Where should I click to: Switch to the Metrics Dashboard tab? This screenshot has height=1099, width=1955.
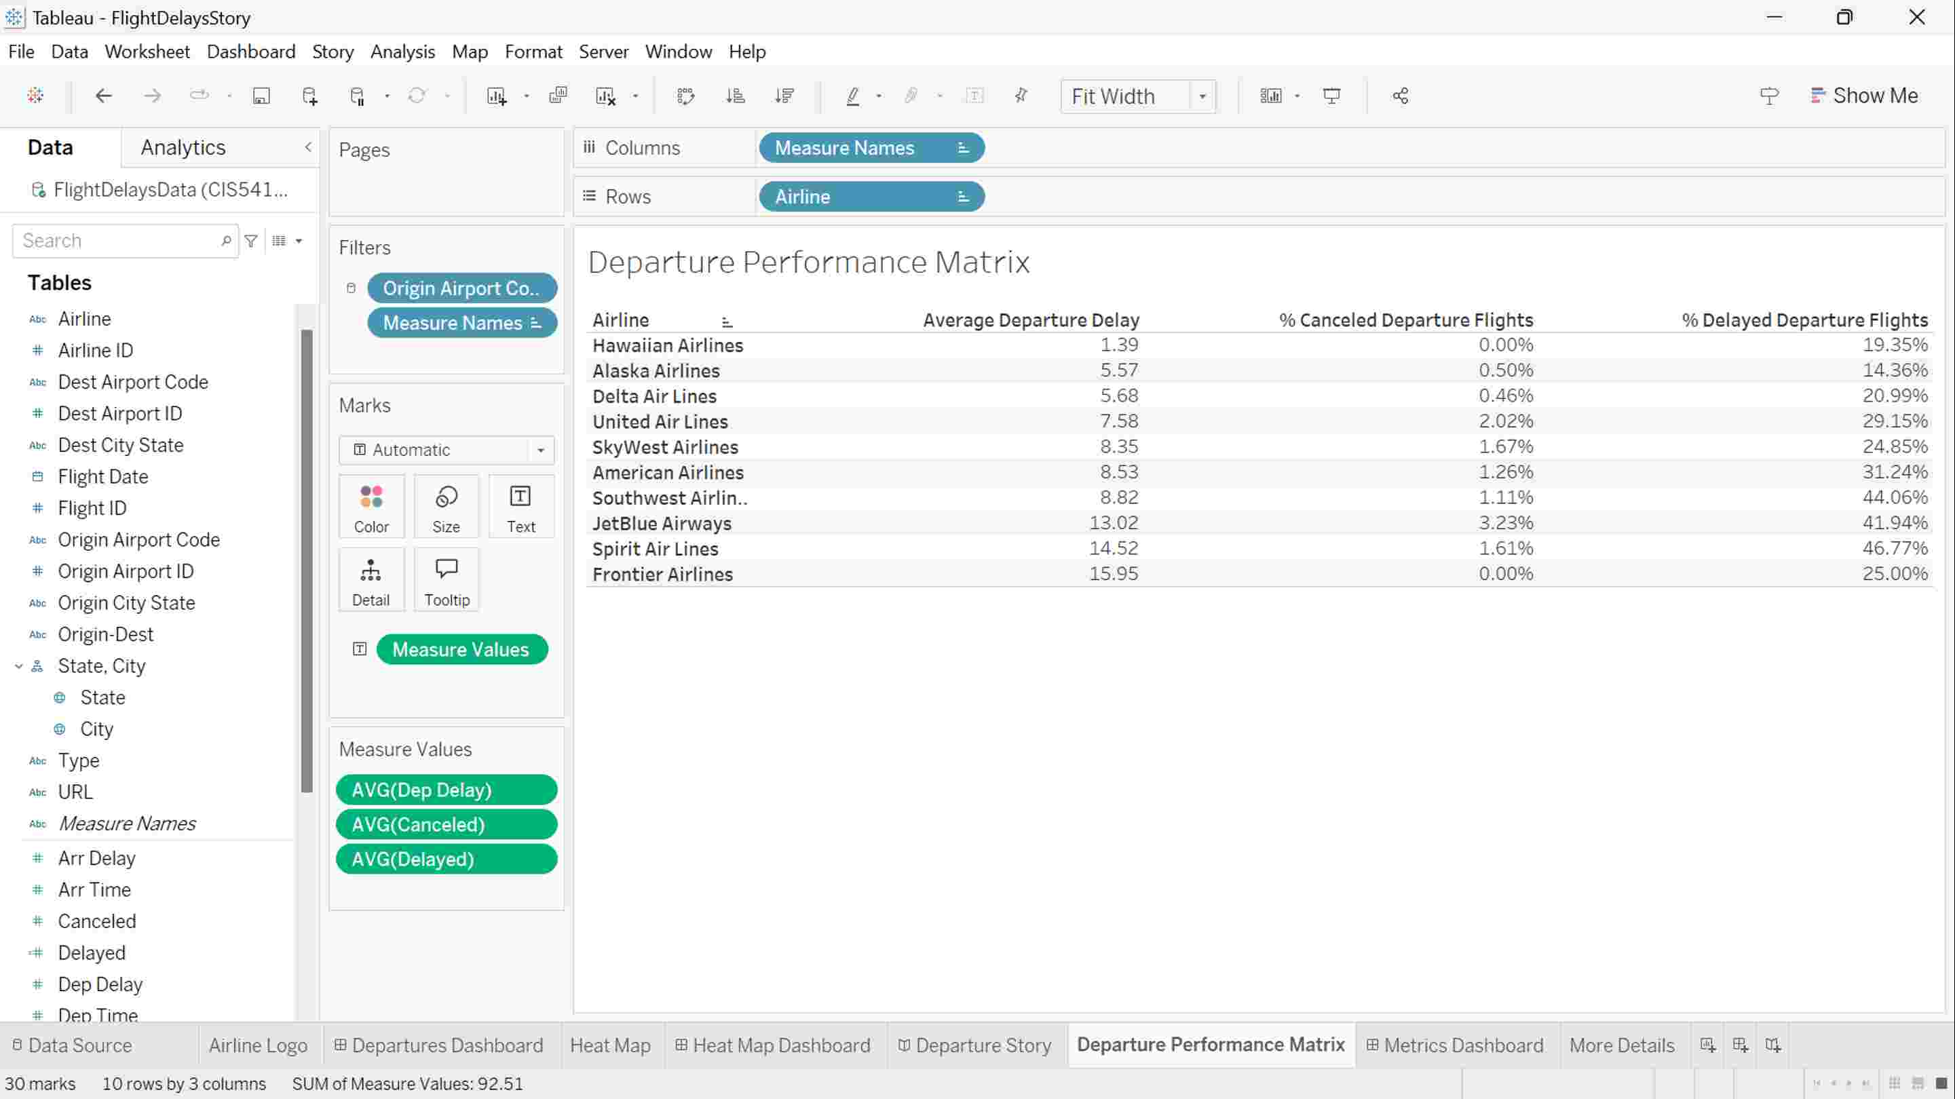pos(1454,1045)
